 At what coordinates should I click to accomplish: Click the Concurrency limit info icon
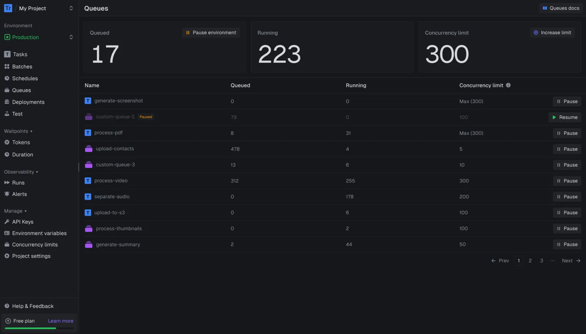pos(508,85)
